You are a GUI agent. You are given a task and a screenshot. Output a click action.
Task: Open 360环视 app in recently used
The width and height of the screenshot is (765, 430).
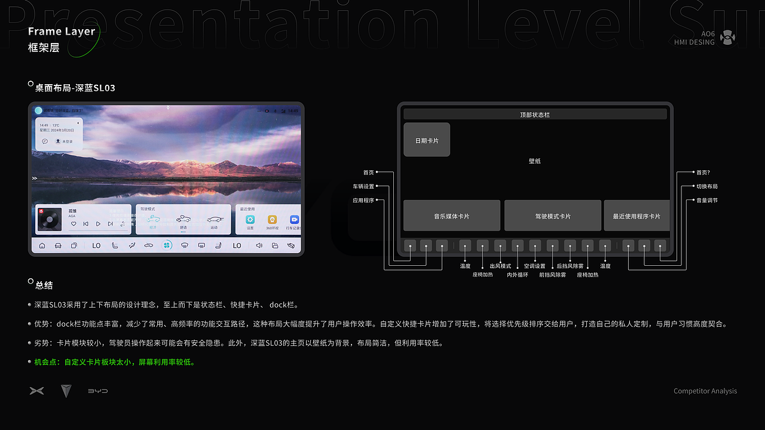pos(273,222)
